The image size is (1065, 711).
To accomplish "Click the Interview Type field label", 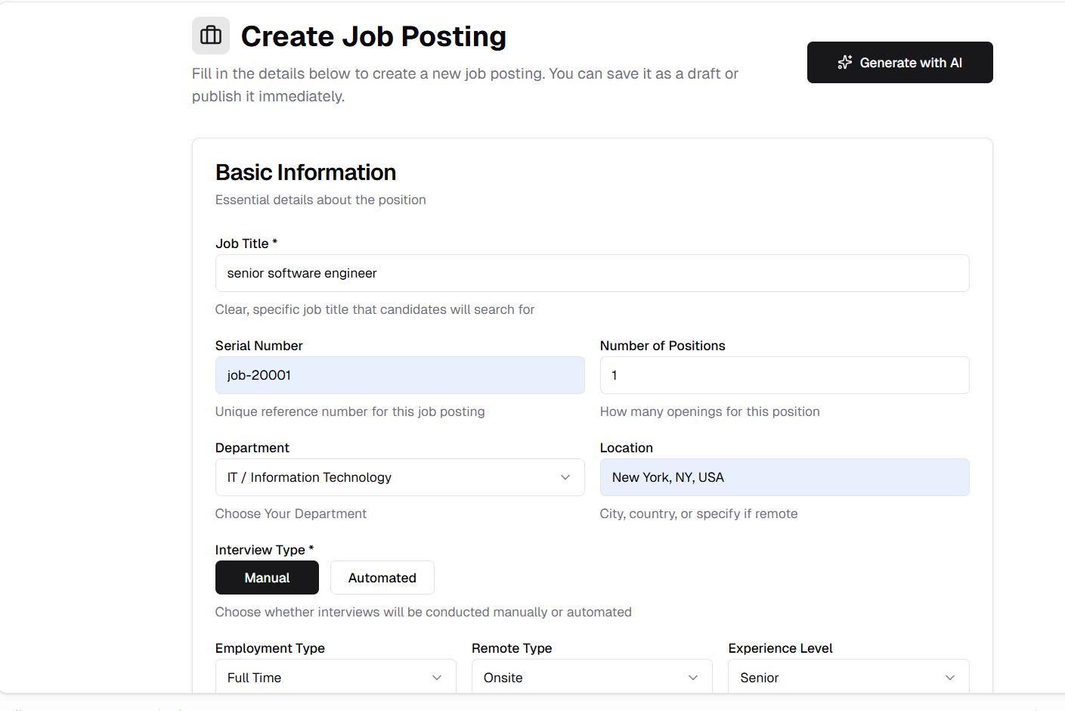I will (x=260, y=550).
